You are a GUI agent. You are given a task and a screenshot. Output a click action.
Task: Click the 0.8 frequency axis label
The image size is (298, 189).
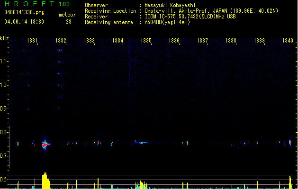pyautogui.click(x=4, y=132)
